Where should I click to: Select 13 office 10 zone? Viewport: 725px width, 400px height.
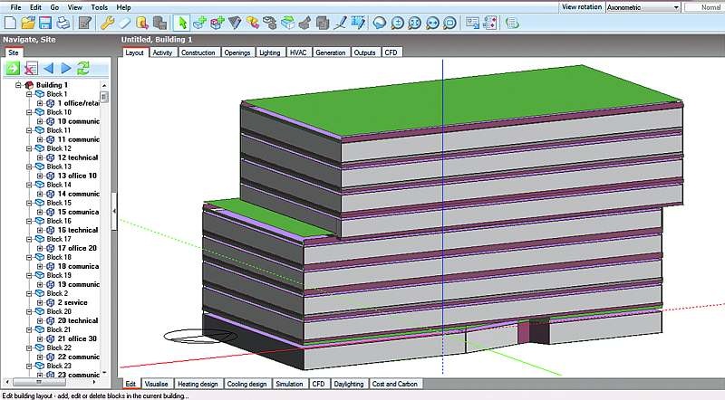tap(77, 176)
